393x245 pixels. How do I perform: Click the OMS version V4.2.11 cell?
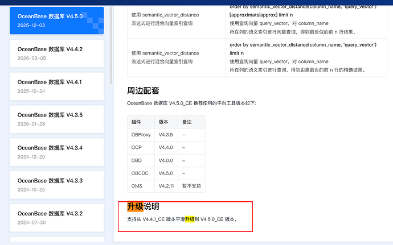point(166,186)
